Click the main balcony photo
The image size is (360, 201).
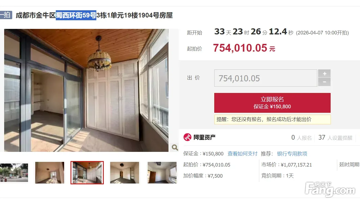click(86, 90)
